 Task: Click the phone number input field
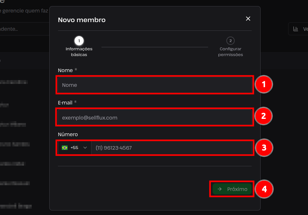click(172, 148)
